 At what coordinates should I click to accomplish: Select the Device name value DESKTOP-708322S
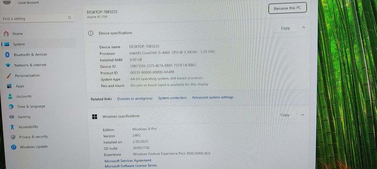point(144,47)
